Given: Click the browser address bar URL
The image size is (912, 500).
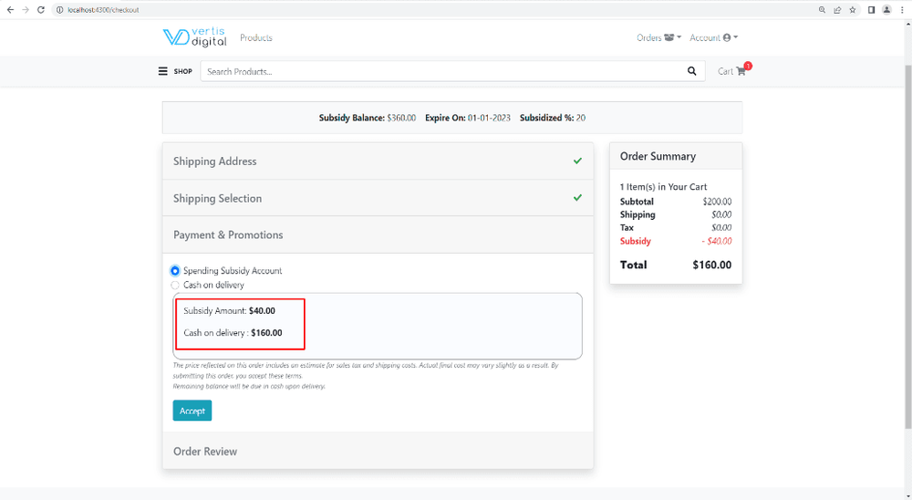Looking at the screenshot, I should [x=103, y=10].
